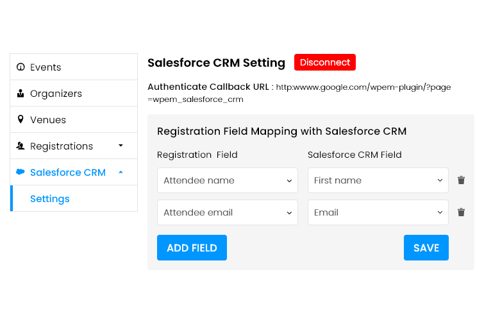Expand the Registrations submenu arrow

121,146
